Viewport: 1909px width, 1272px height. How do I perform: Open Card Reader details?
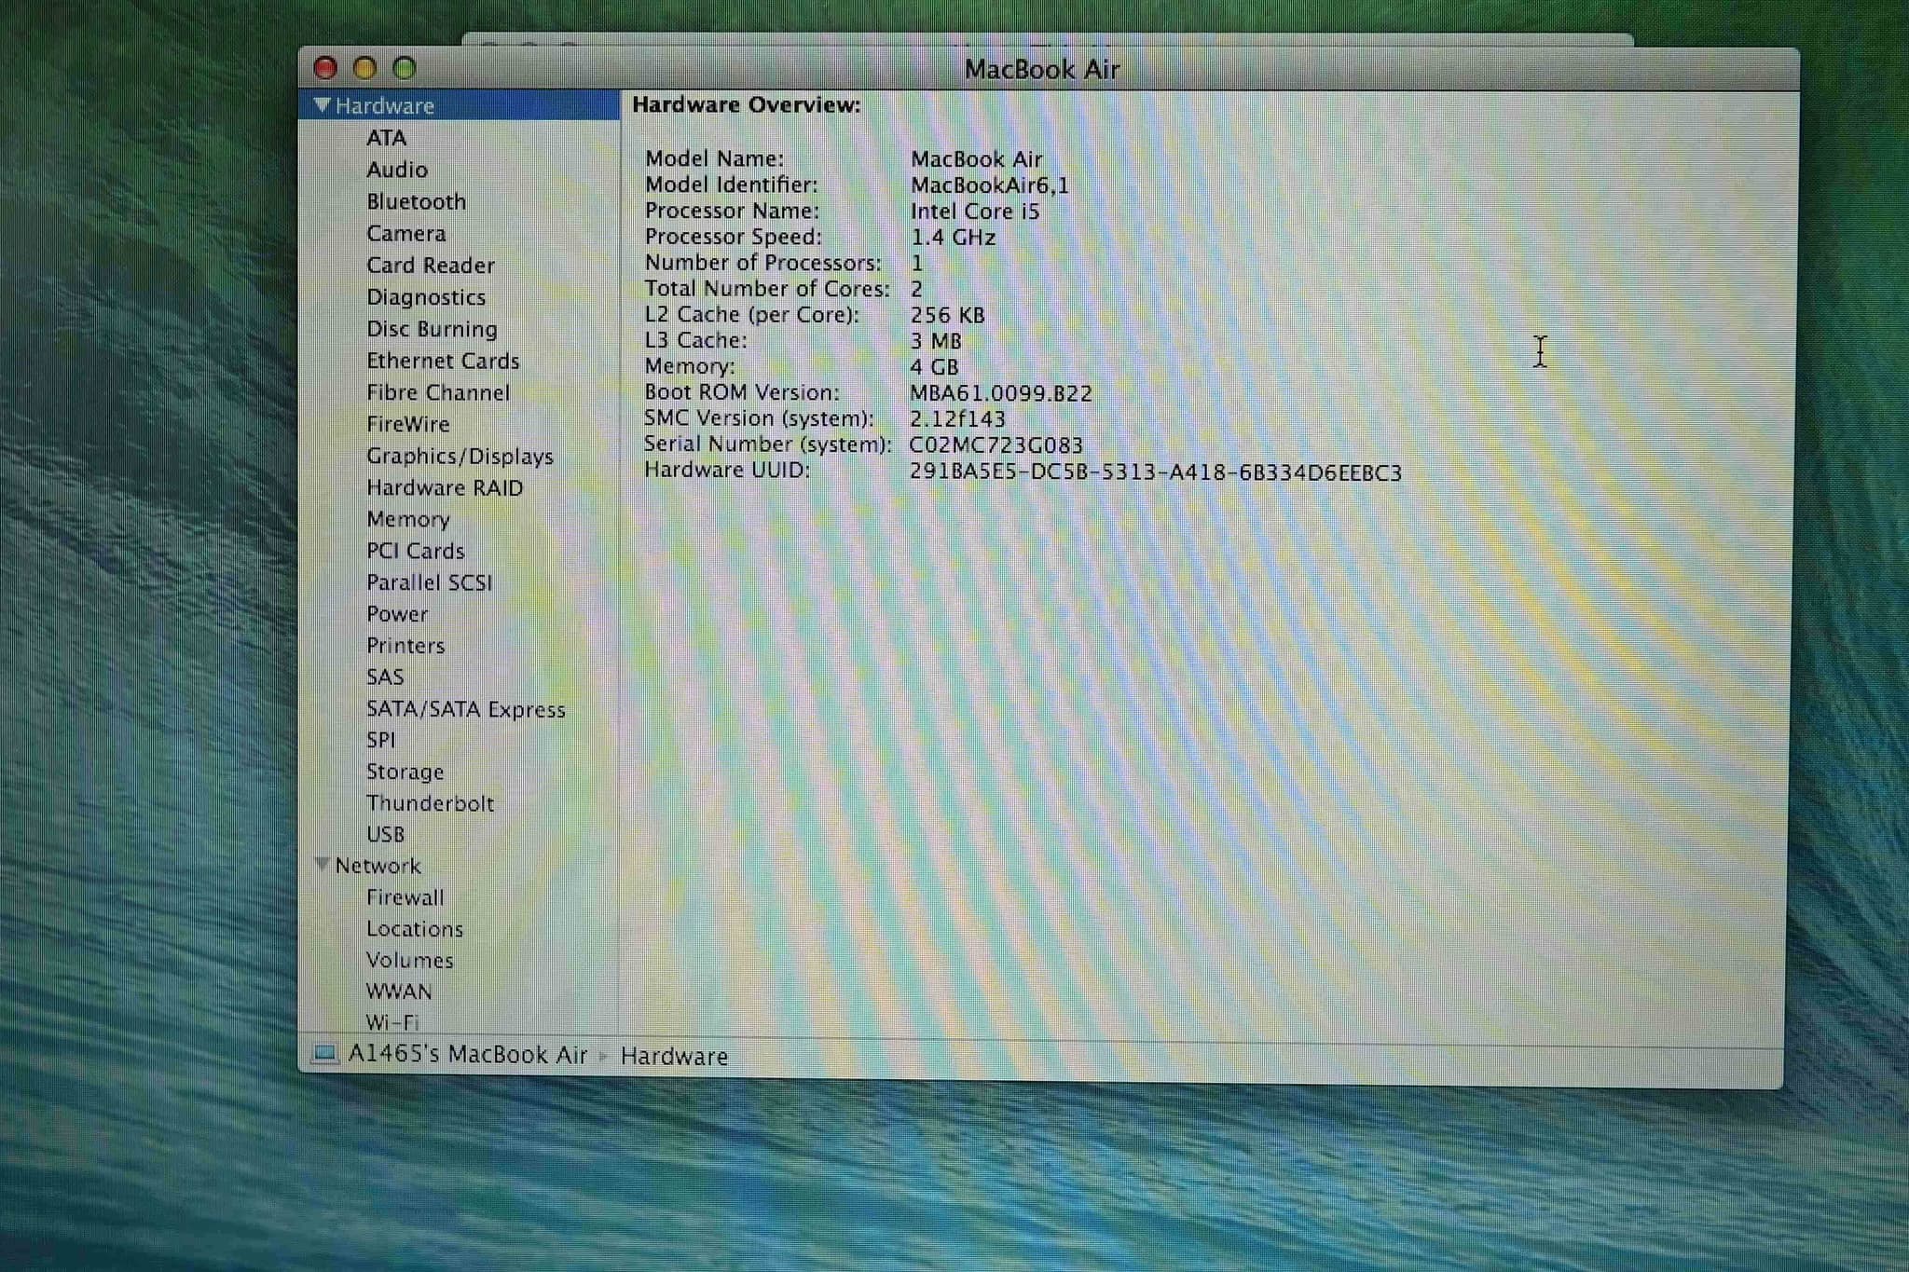tap(430, 266)
